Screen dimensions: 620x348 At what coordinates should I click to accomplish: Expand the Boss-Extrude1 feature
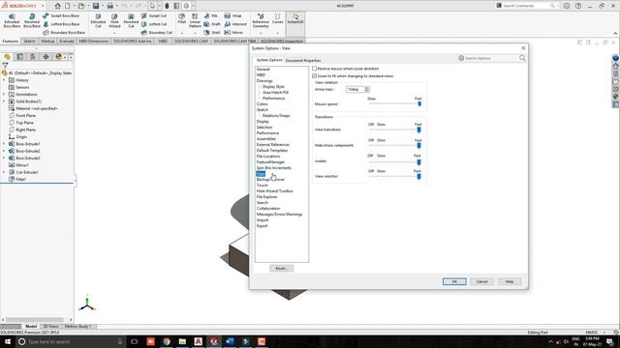click(4, 144)
